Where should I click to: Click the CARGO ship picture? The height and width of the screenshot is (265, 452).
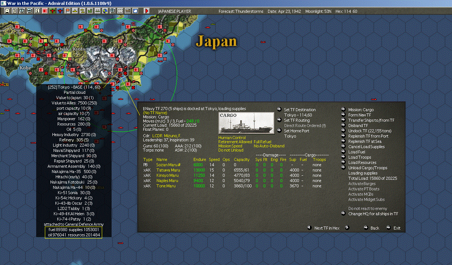click(x=246, y=123)
